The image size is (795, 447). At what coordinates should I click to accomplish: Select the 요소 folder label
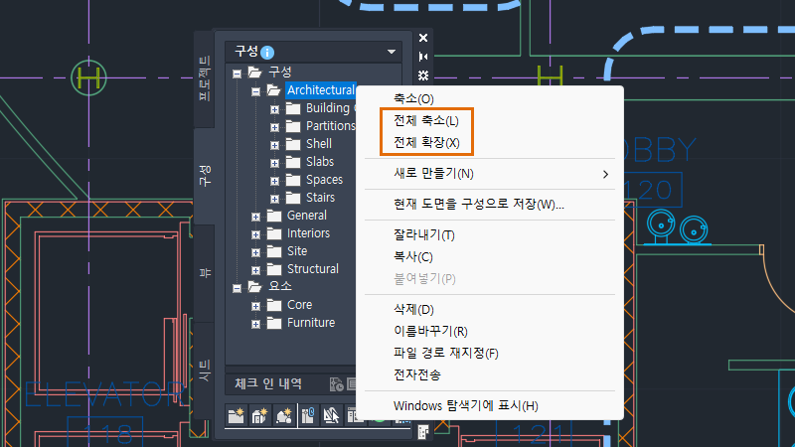point(280,286)
